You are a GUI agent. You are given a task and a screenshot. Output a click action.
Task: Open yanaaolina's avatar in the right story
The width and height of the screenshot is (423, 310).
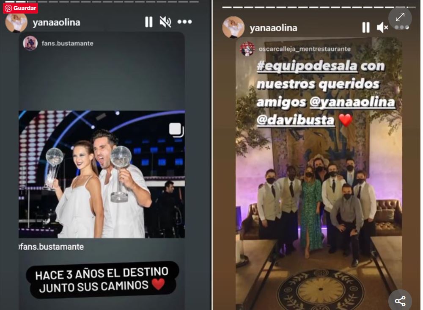coord(233,28)
